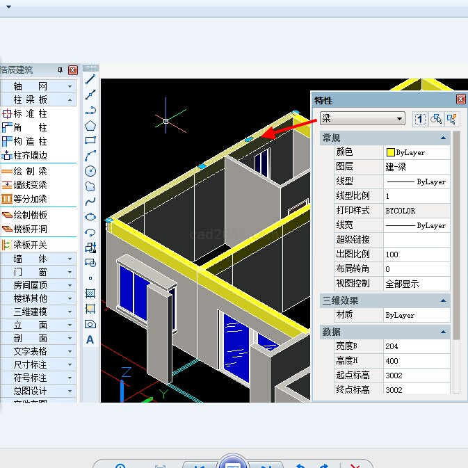This screenshot has width=468, height=468.
Task: Select the Text tool (A icon)
Action: pos(90,339)
